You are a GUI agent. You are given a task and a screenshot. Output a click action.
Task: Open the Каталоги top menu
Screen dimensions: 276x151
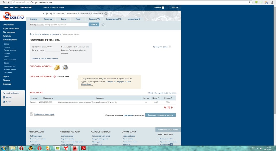(33, 19)
